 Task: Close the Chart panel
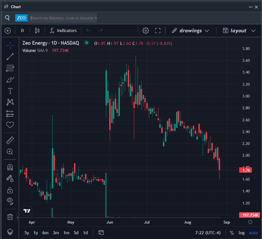pyautogui.click(x=256, y=7)
